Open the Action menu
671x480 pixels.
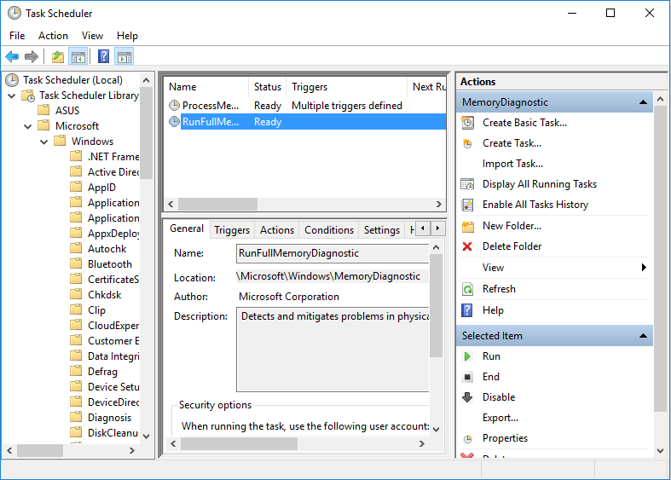pos(53,36)
